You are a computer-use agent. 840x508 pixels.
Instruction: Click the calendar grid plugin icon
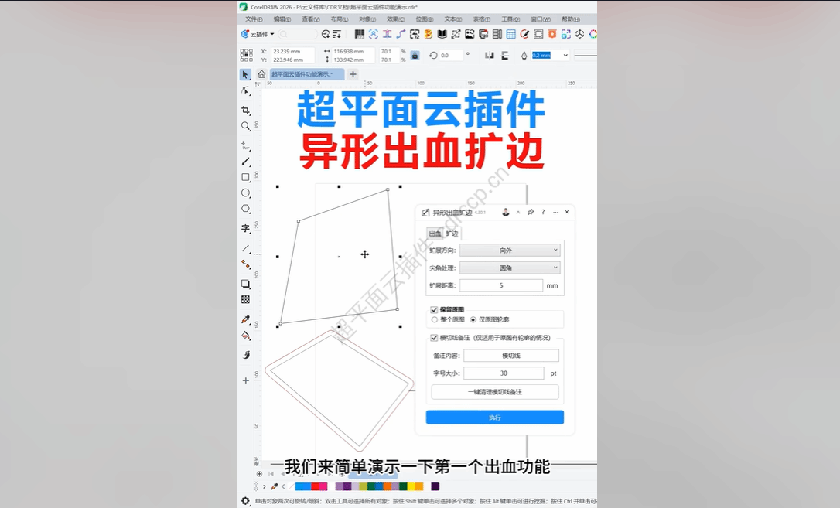(510, 34)
